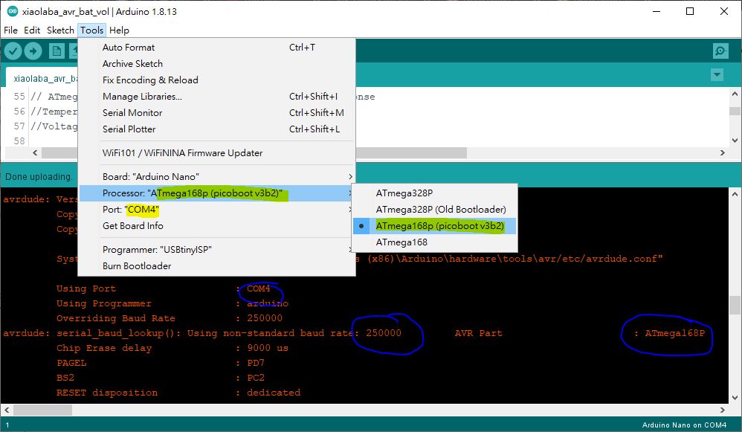
Task: Open Serial Monitor magnifier icon at top right
Action: (x=720, y=51)
